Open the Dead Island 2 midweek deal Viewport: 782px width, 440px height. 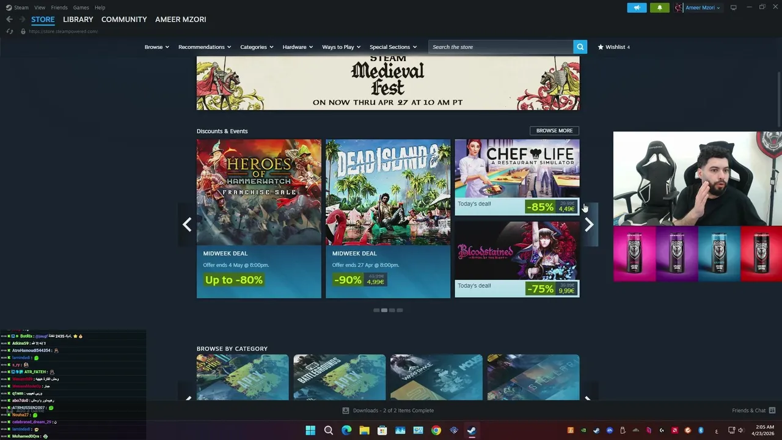(x=388, y=219)
